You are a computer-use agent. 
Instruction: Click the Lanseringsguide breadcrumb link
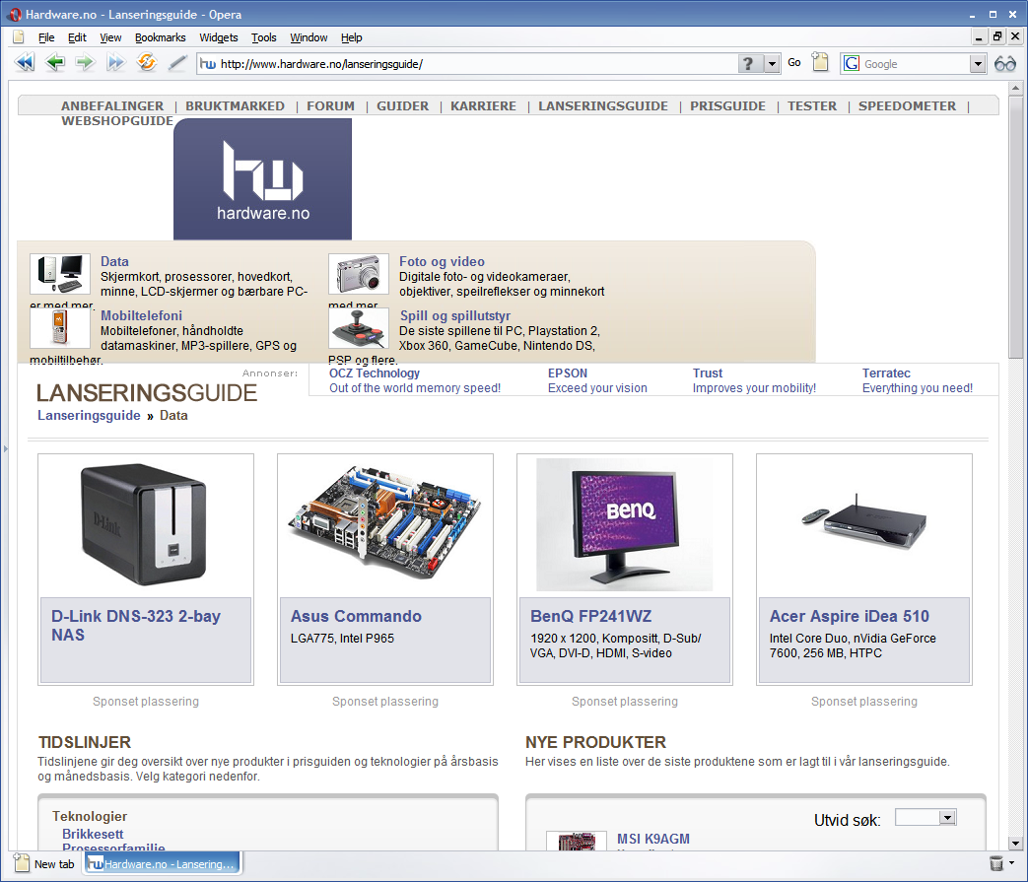89,415
